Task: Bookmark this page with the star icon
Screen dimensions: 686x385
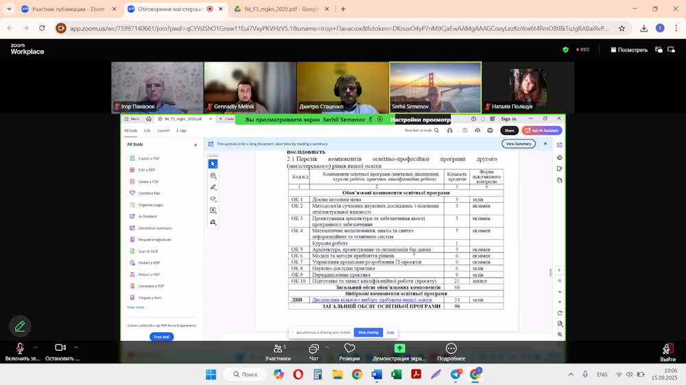Action: pos(622,29)
